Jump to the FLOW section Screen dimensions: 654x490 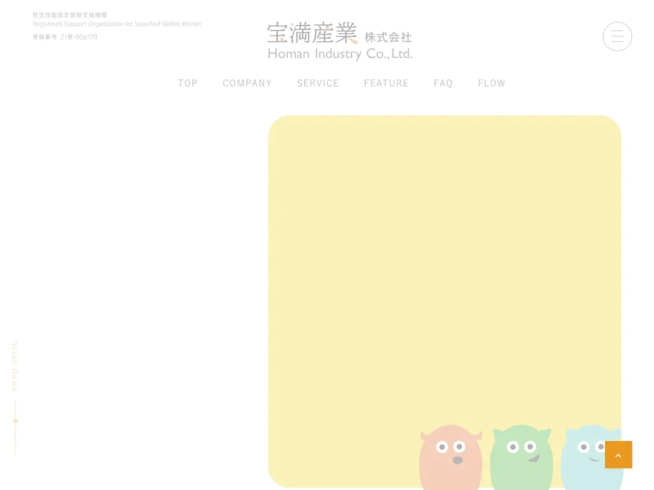492,84
